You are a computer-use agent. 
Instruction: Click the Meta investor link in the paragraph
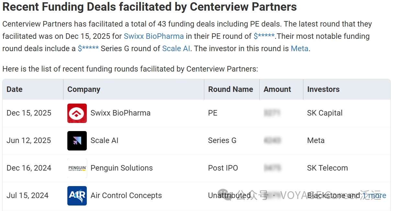click(299, 49)
